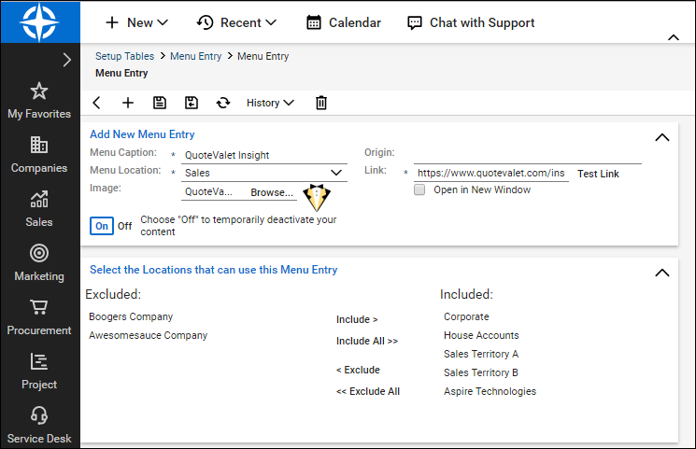Open Companies in the sidebar

39,155
